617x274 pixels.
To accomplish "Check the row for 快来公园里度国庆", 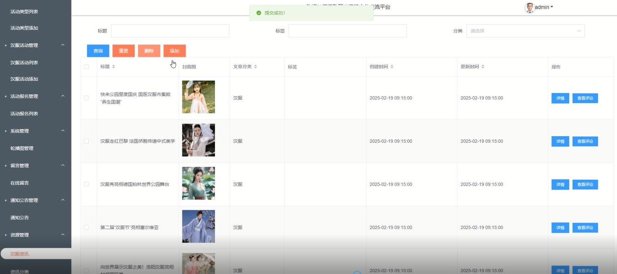I will [86, 98].
